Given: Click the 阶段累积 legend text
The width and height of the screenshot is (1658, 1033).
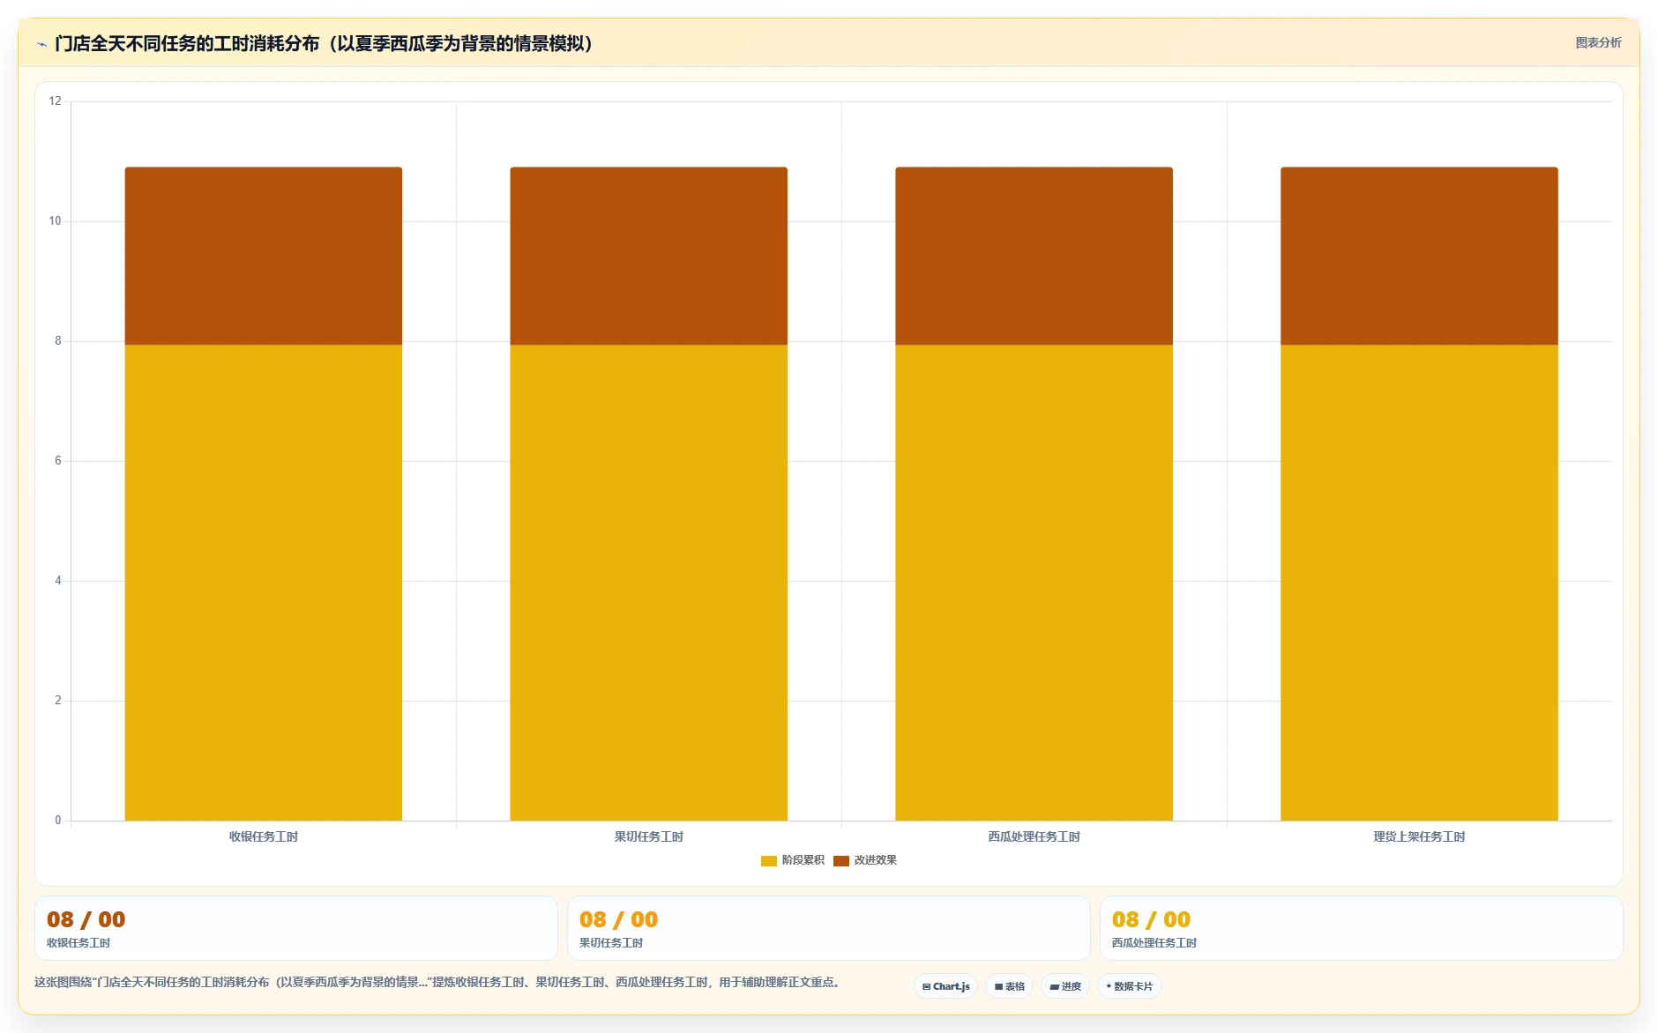Looking at the screenshot, I should tap(803, 860).
